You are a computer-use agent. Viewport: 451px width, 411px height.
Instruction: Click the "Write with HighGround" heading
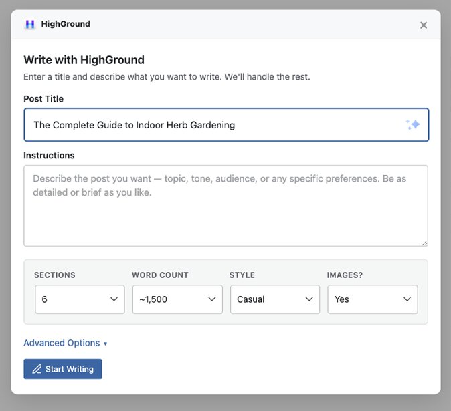84,60
